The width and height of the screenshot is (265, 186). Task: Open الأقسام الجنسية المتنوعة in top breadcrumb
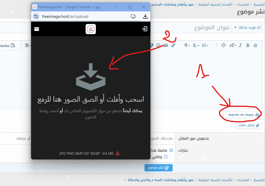pos(215,4)
